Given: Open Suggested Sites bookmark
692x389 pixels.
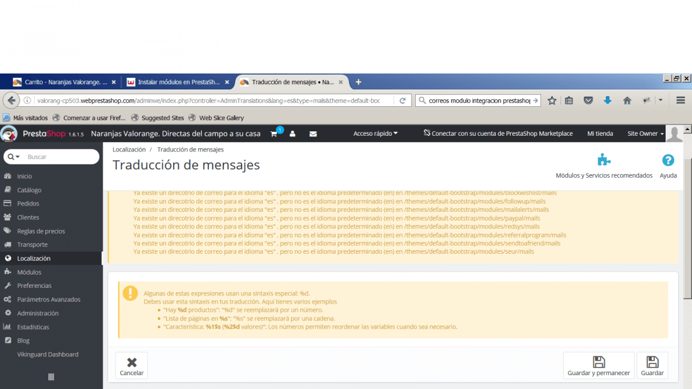Looking at the screenshot, I should (157, 118).
